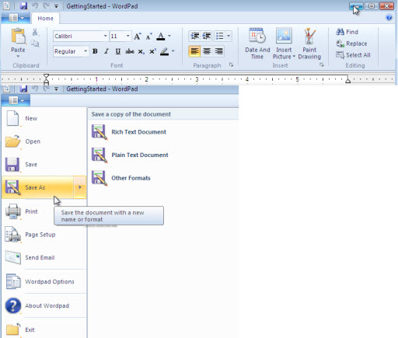The width and height of the screenshot is (398, 338).
Task: Click Undo in top quick access toolbar
Action: click(x=35, y=5)
